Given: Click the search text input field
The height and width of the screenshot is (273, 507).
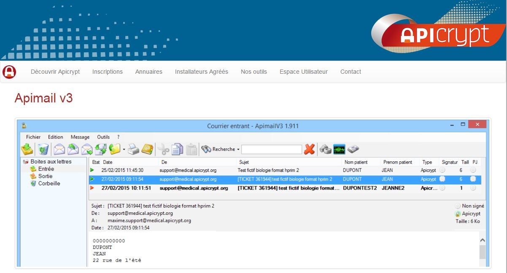Looking at the screenshot, I should (271, 150).
